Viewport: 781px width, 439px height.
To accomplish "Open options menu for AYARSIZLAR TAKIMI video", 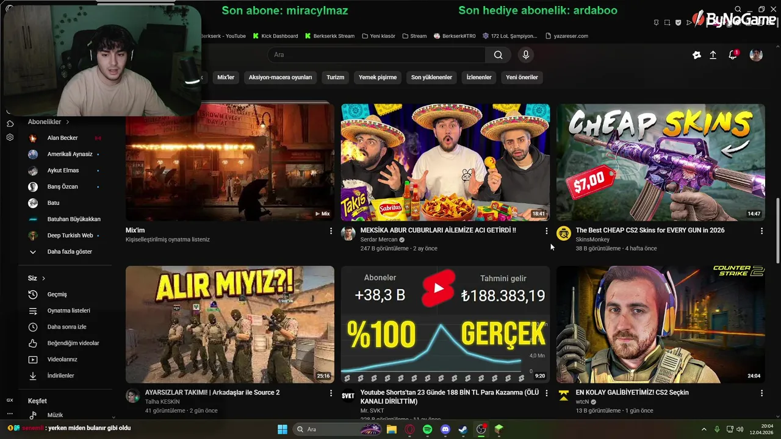I will click(x=331, y=393).
